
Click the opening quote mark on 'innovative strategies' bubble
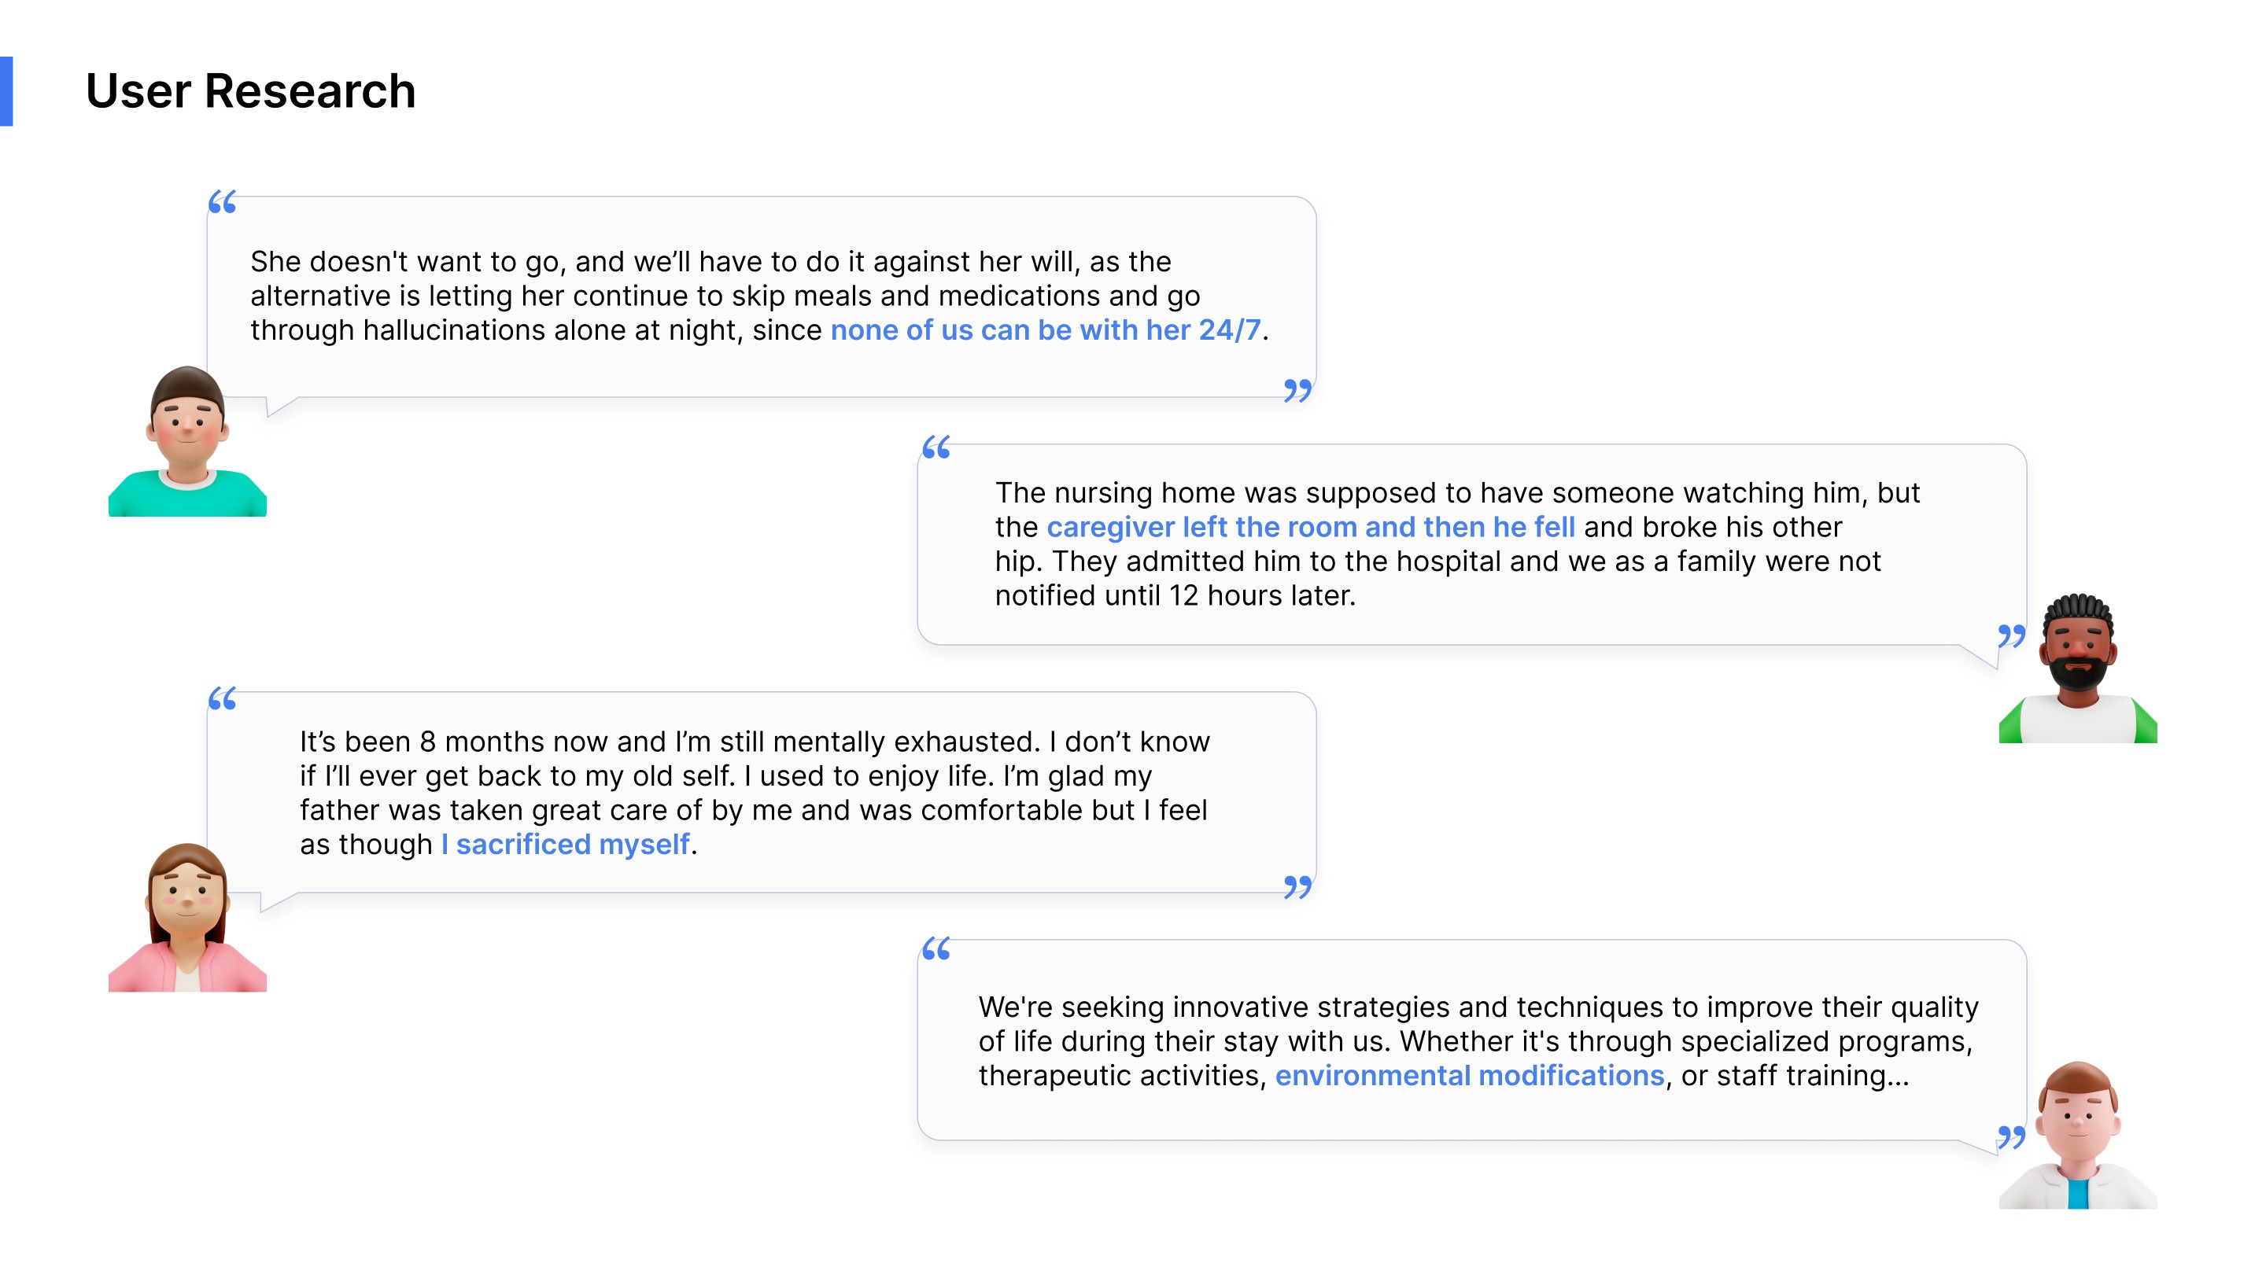click(x=936, y=948)
